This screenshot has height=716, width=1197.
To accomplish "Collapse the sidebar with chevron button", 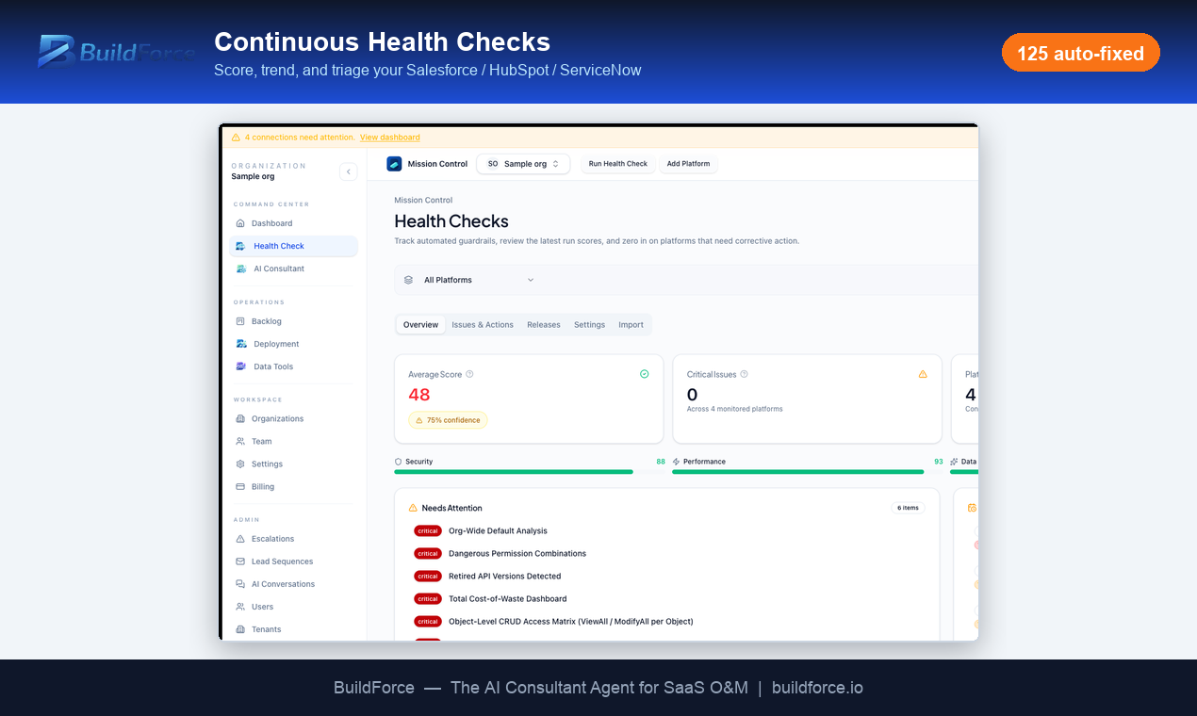I will pos(349,171).
